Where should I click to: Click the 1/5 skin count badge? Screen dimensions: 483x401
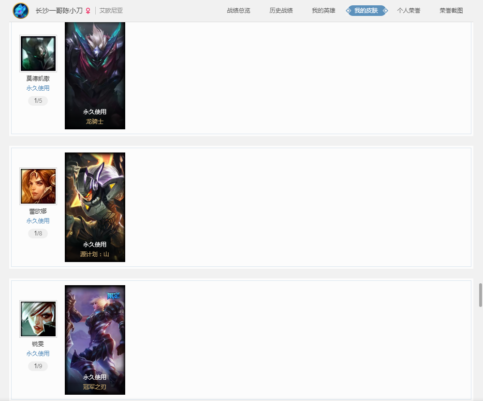(x=38, y=100)
